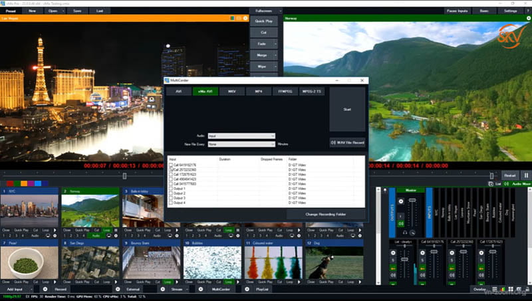Click the WAV File Record button
Viewport: 532px width, 301px height.
click(x=347, y=142)
